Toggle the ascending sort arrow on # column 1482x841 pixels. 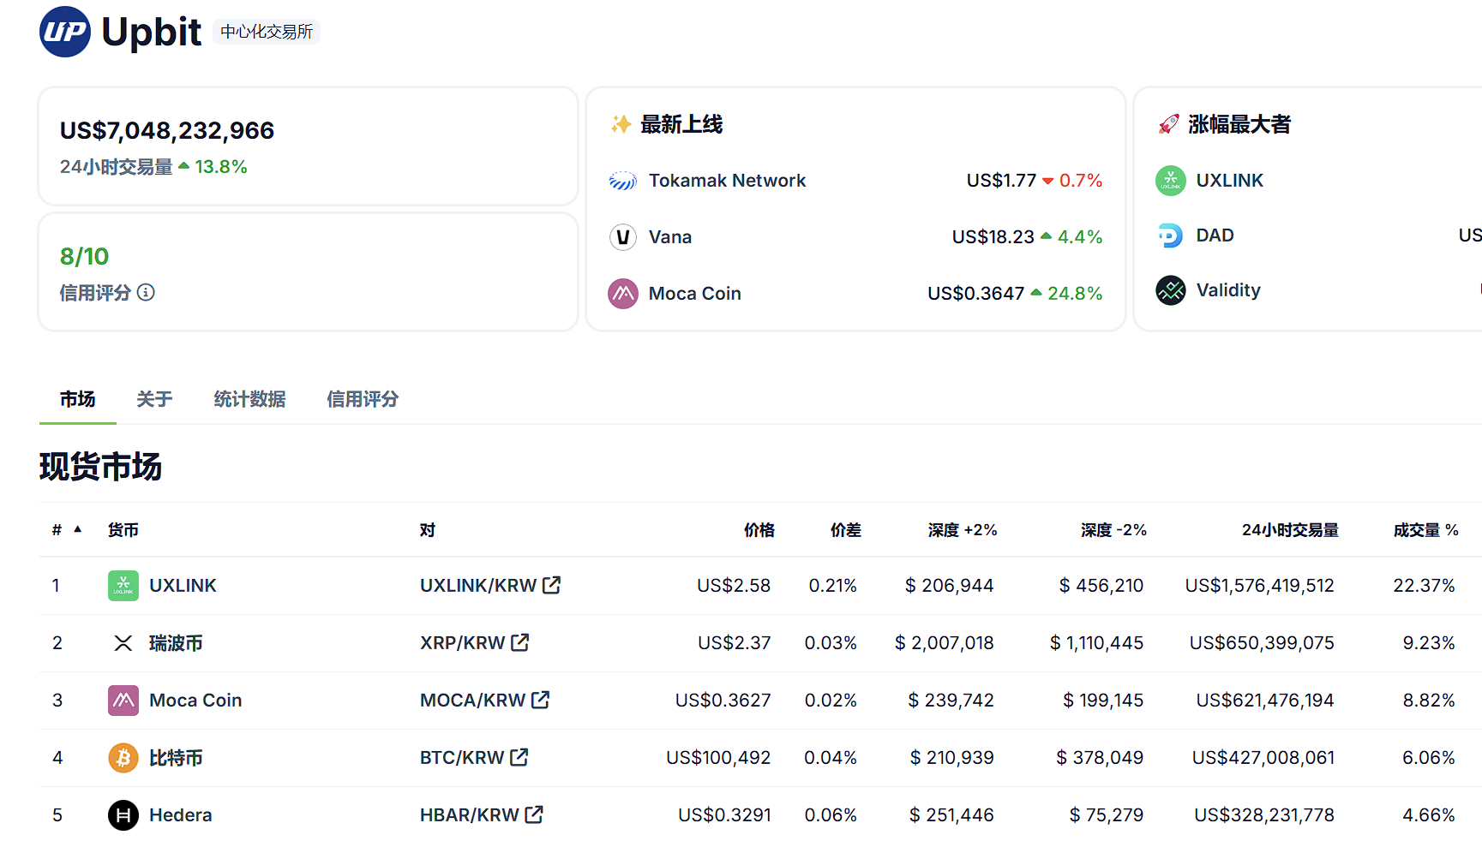tap(78, 529)
